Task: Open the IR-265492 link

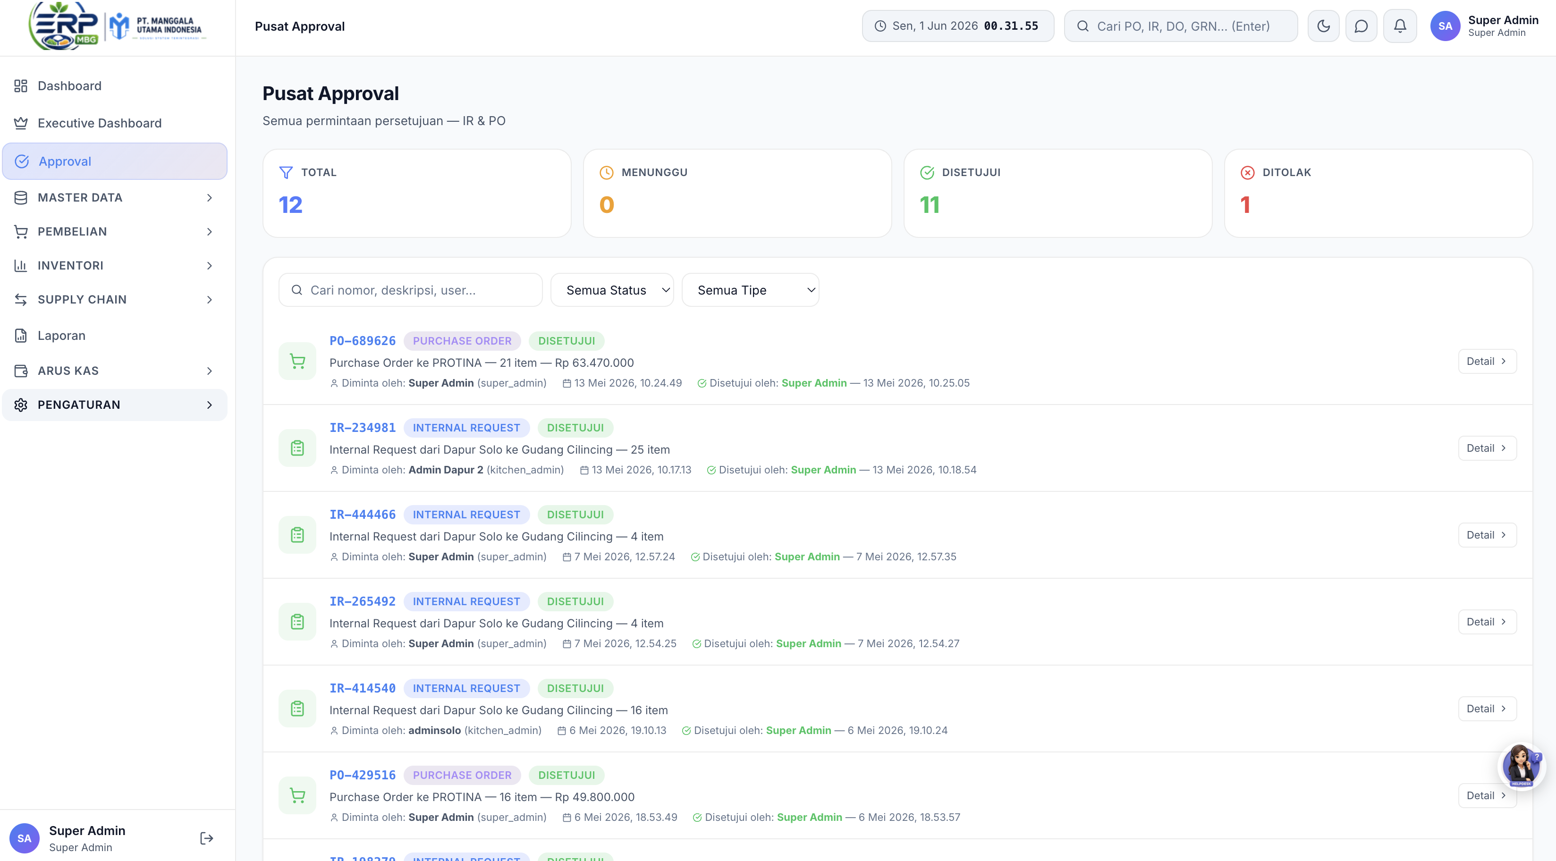Action: [x=363, y=601]
